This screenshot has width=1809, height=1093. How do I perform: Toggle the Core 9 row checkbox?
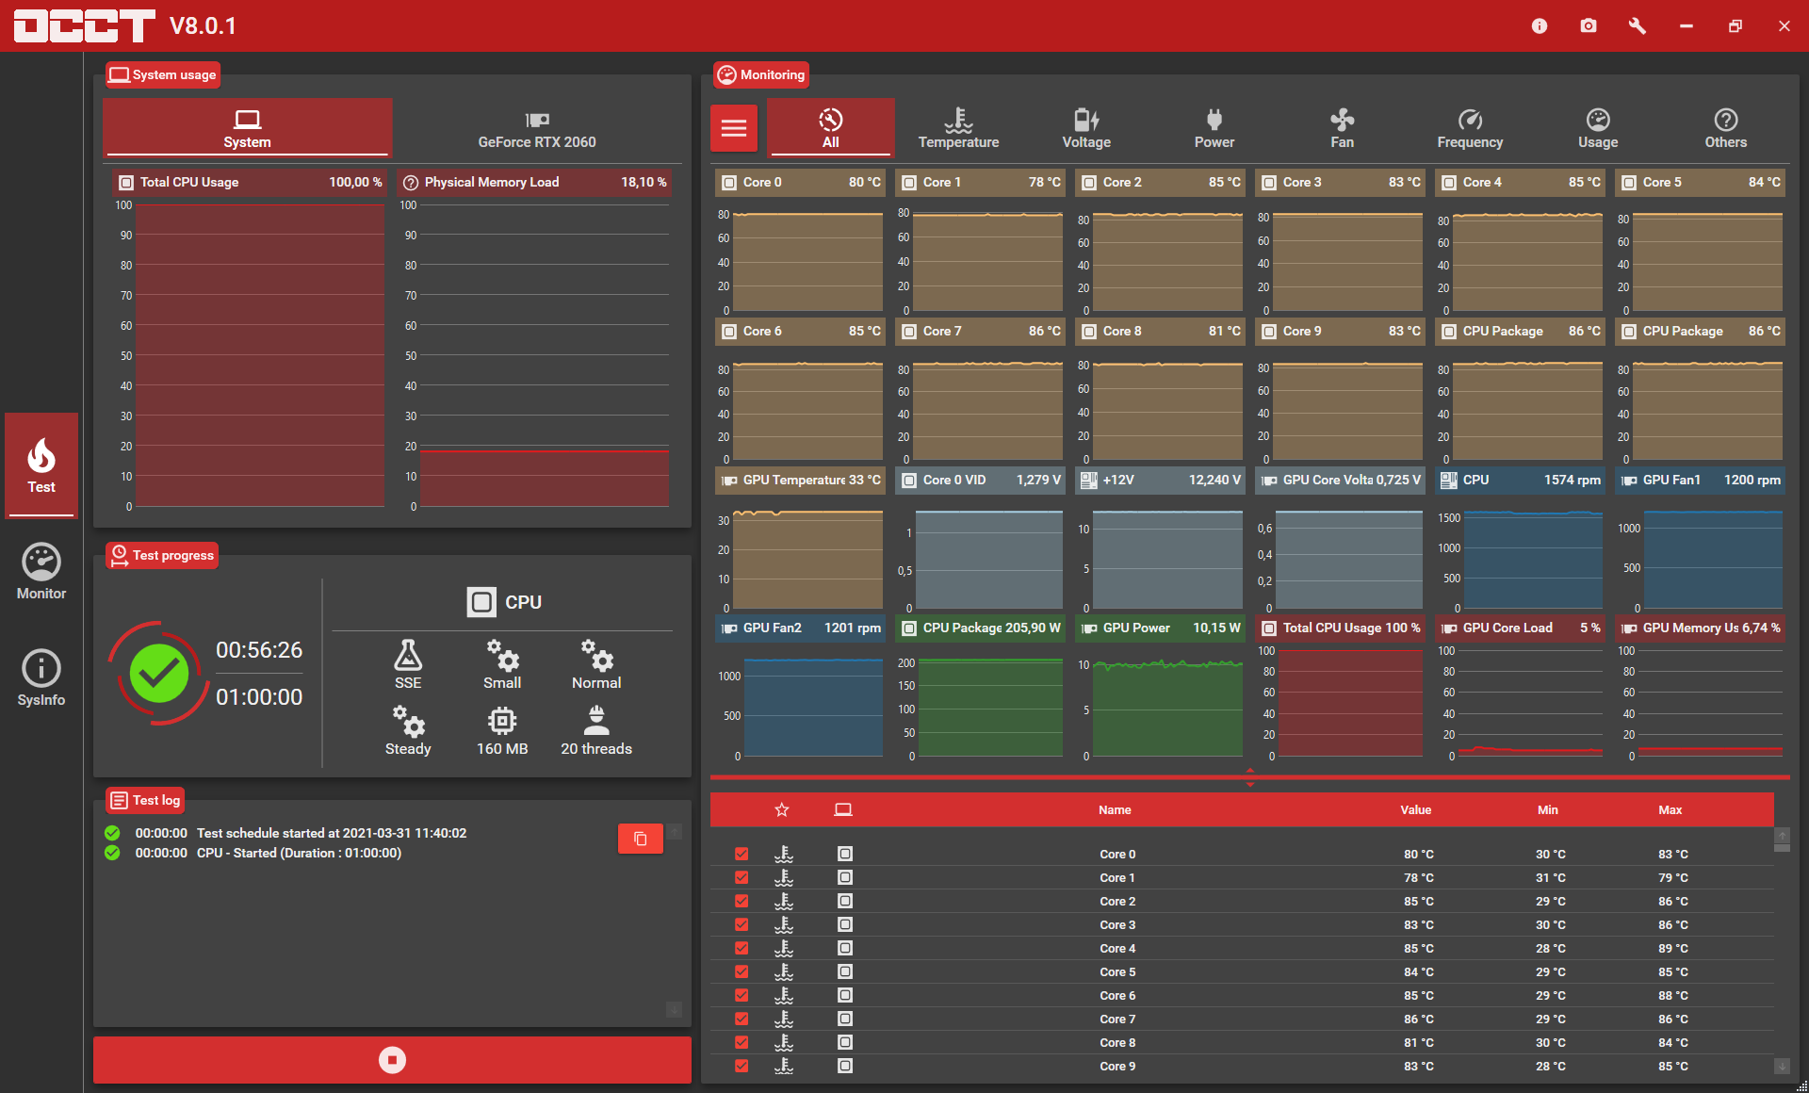pos(742,1066)
